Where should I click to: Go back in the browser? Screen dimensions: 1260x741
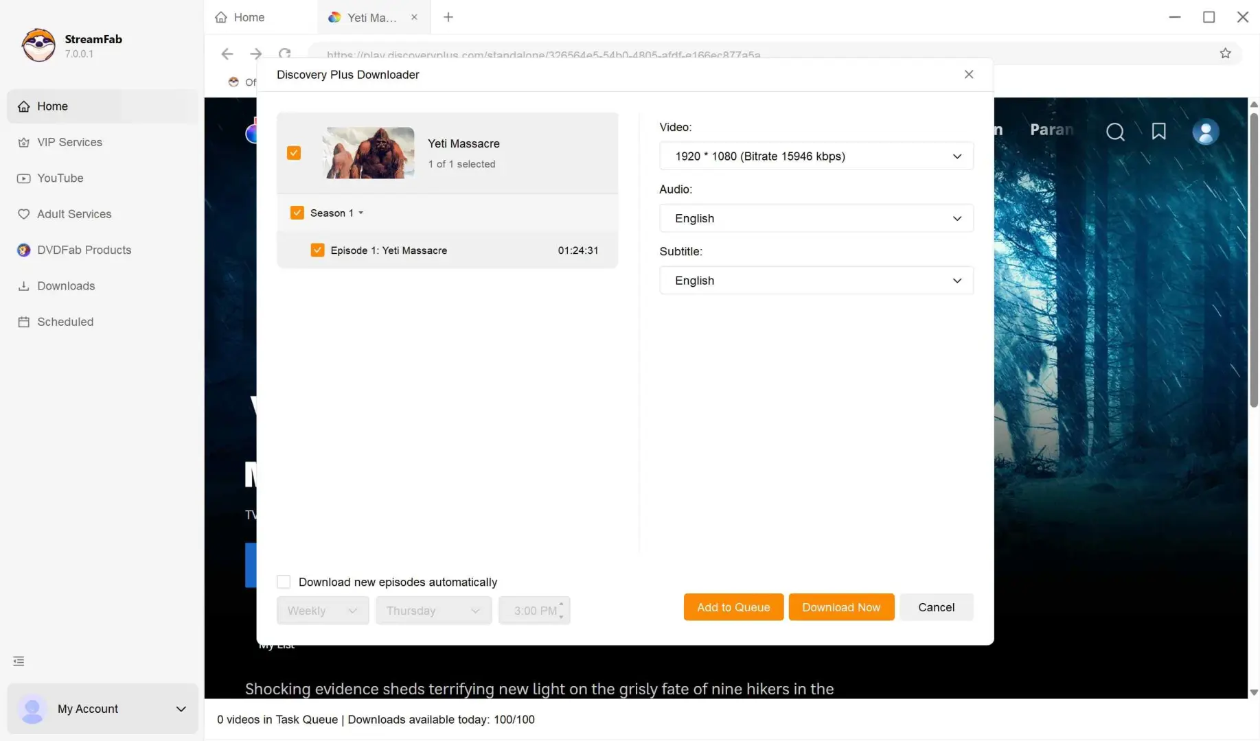(x=227, y=54)
